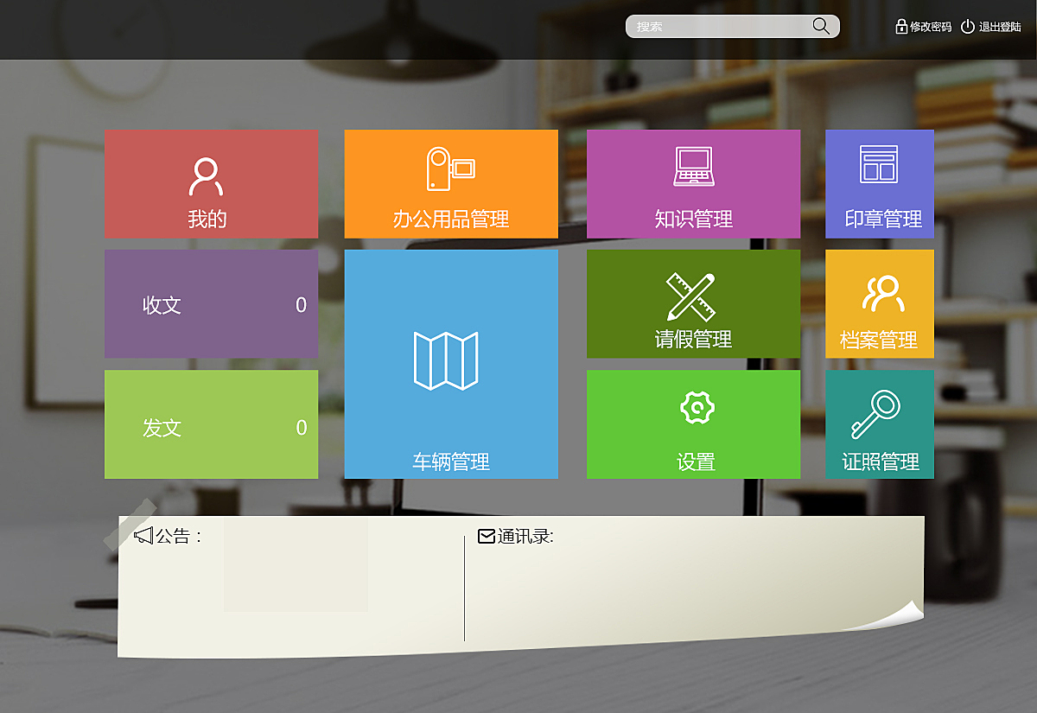Select the 设置 label
Image resolution: width=1037 pixels, height=713 pixels.
point(696,462)
